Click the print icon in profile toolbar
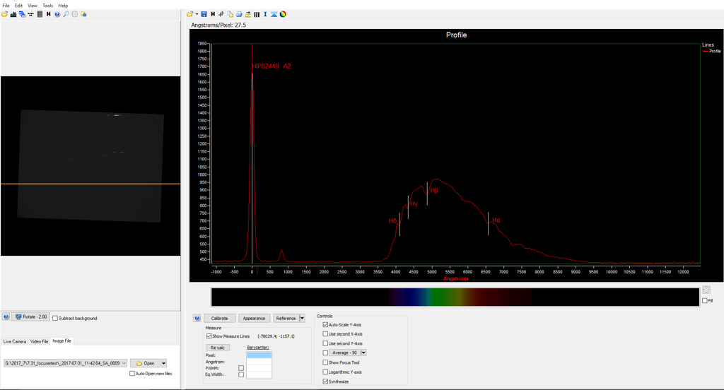 [x=239, y=14]
